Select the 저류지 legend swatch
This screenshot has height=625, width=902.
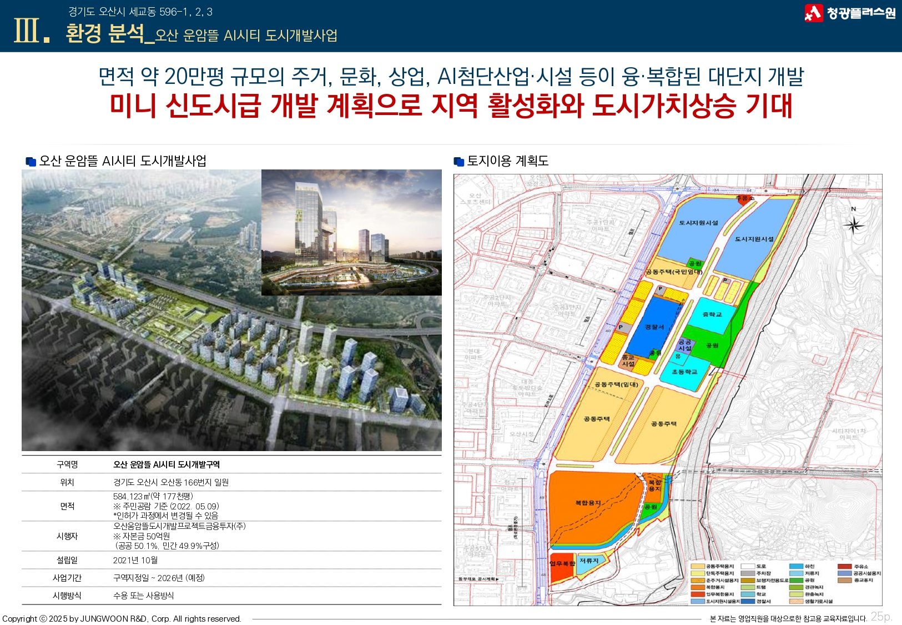click(797, 573)
